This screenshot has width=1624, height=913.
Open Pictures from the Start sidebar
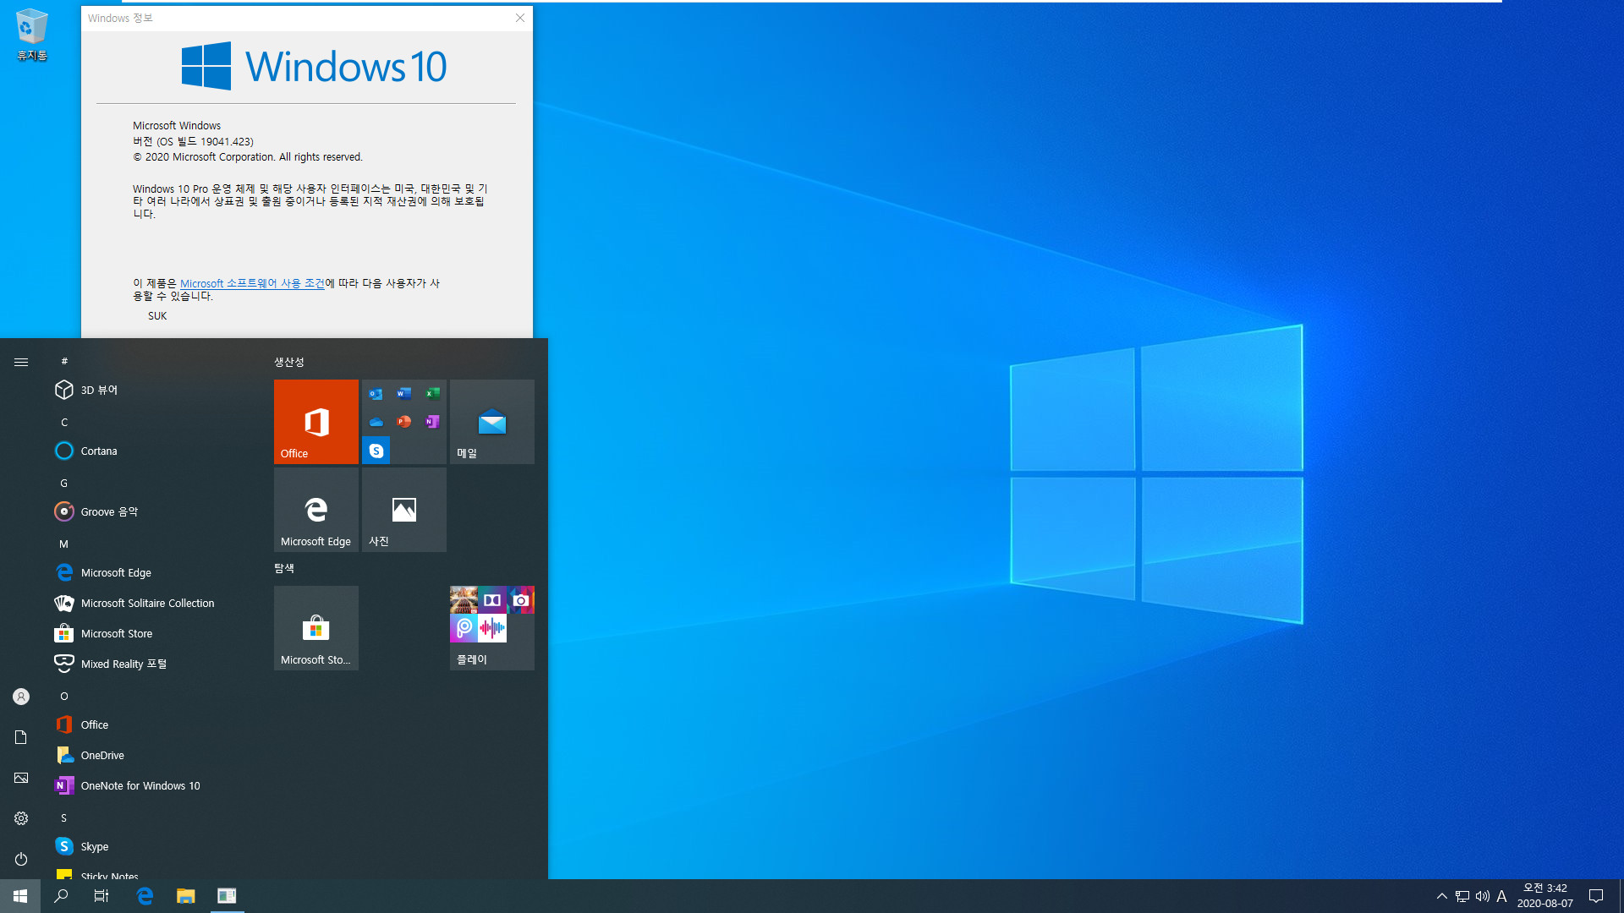click(21, 778)
